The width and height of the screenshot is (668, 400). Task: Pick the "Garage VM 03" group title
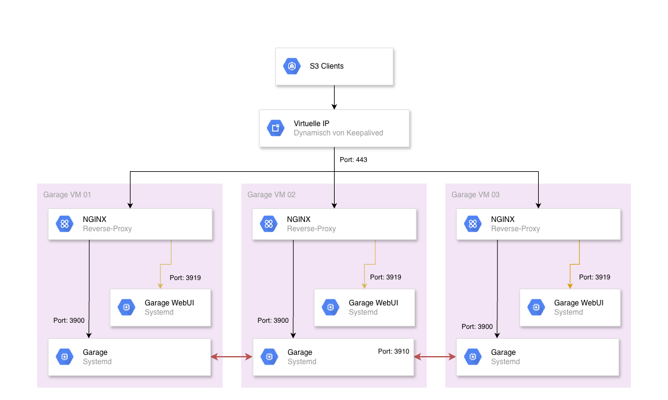(x=476, y=195)
